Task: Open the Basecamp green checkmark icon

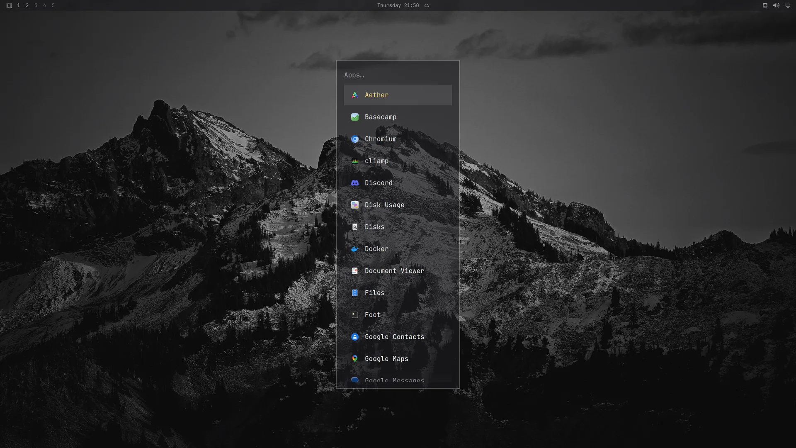Action: pyautogui.click(x=355, y=117)
